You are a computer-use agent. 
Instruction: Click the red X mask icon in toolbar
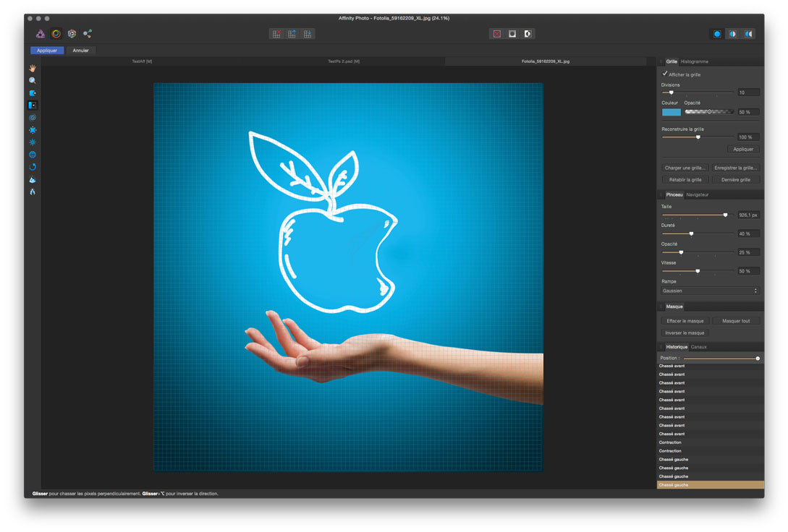point(496,34)
